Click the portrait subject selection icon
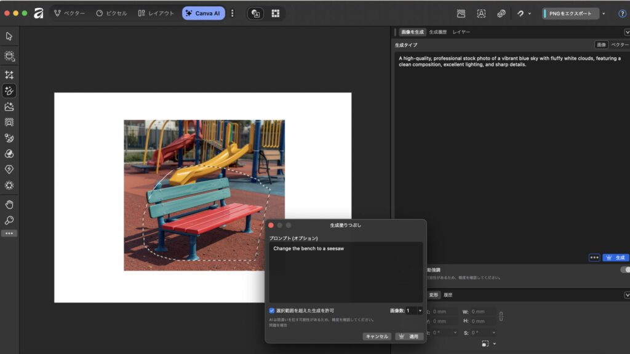Screen dimensions: 630x354 coord(481,14)
